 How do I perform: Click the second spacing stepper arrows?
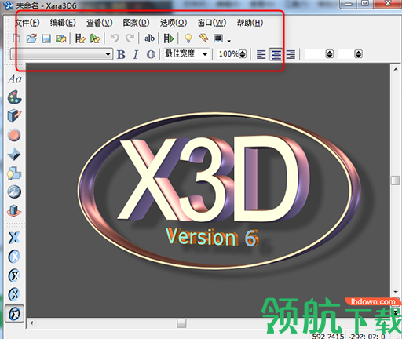pos(358,54)
